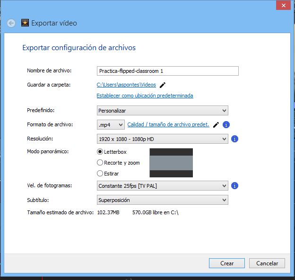The width and height of the screenshot is (295, 280).
Task: Click the Nombre de archivo text field
Action: point(167,71)
